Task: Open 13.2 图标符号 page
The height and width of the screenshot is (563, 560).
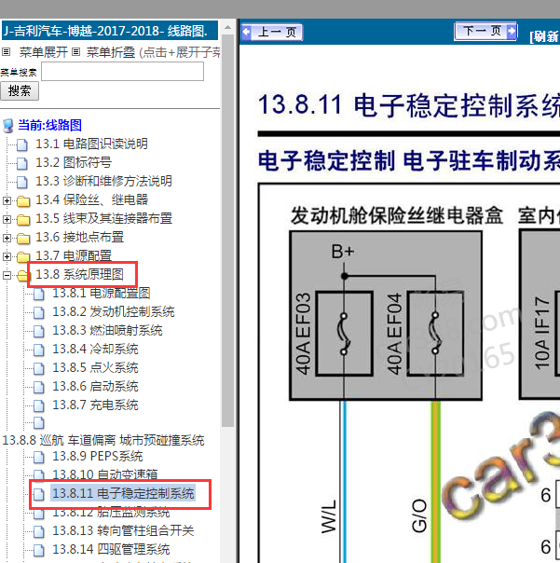Action: tap(74, 162)
